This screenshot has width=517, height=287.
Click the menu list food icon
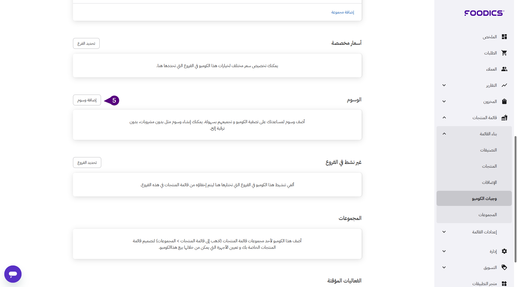tap(504, 118)
